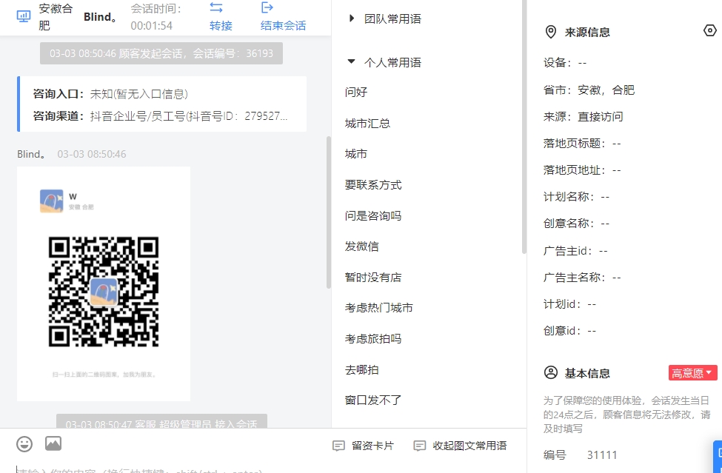Click 结束会话 to end the session
This screenshot has height=473, width=722.
[x=283, y=25]
